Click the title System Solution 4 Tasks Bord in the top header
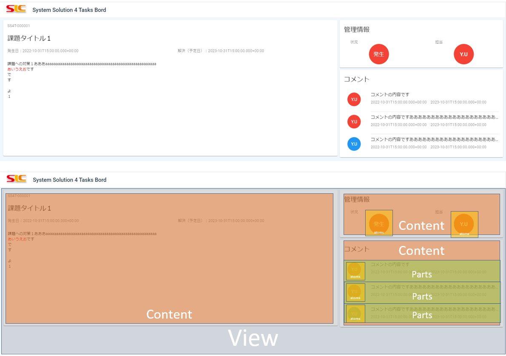The width and height of the screenshot is (506, 356). click(69, 10)
